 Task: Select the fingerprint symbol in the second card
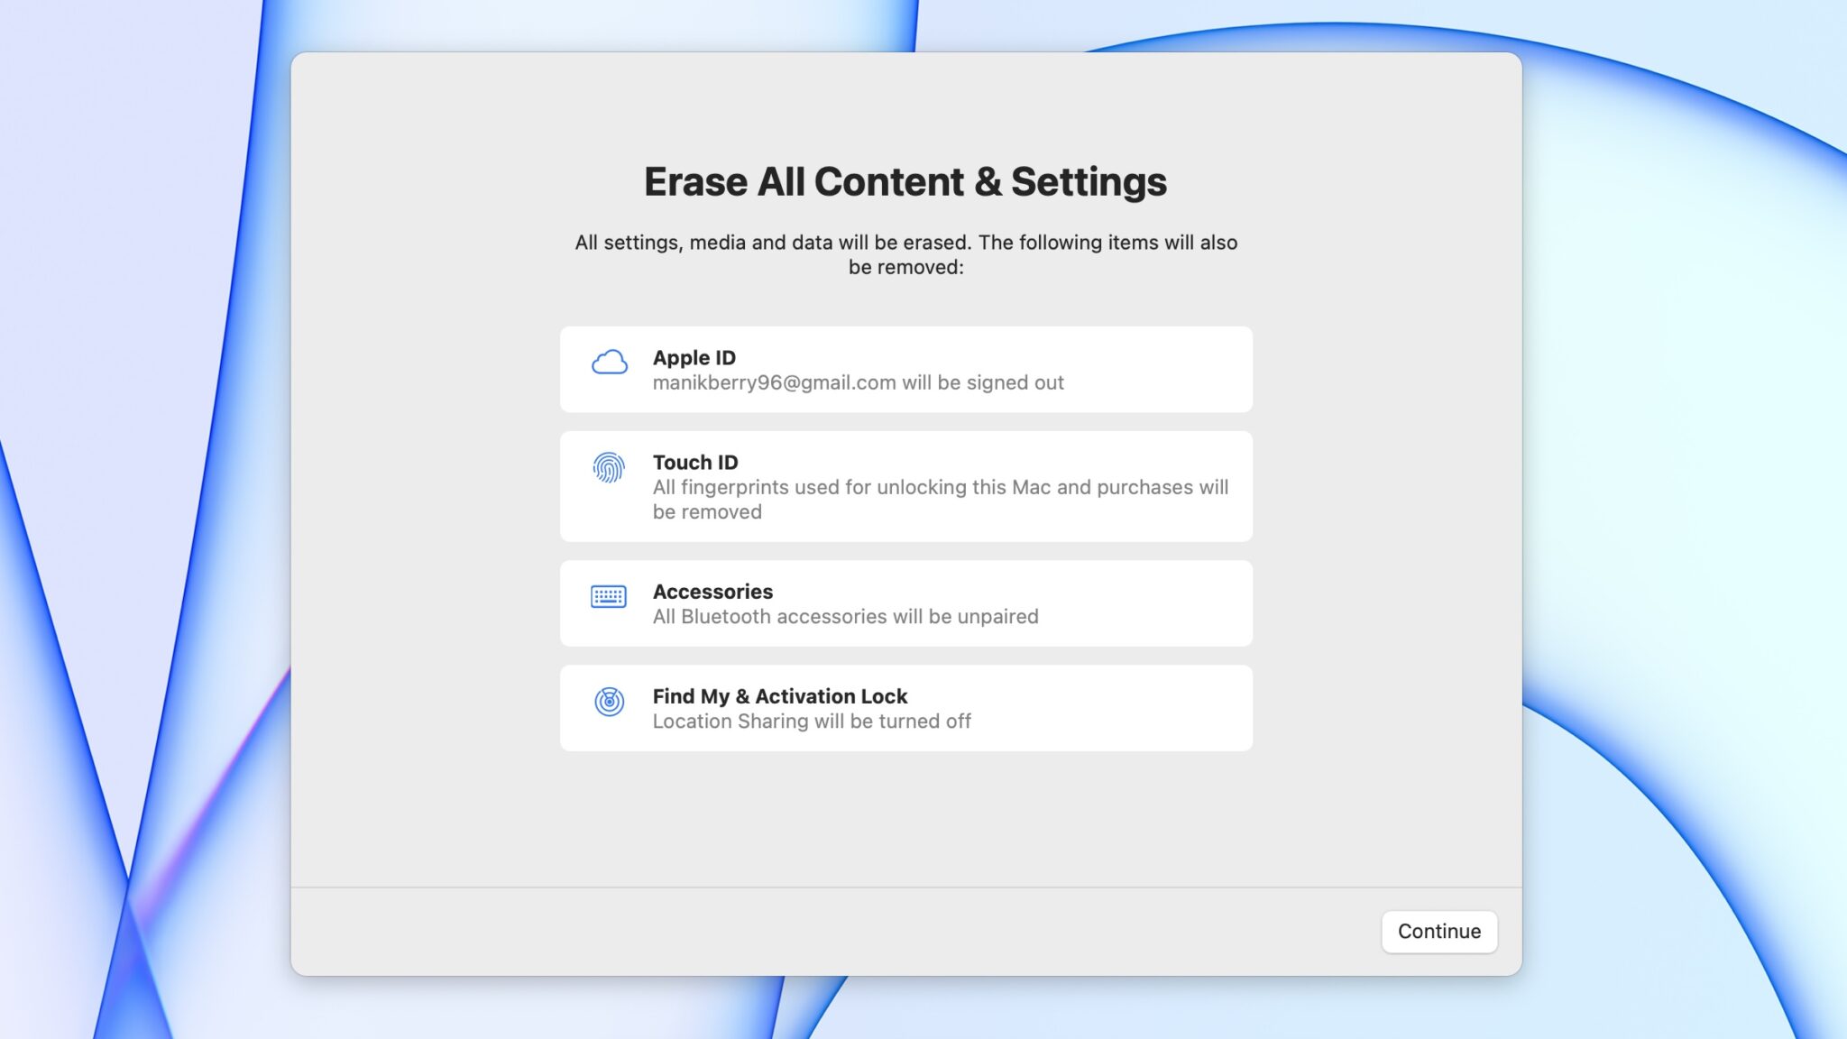tap(610, 469)
